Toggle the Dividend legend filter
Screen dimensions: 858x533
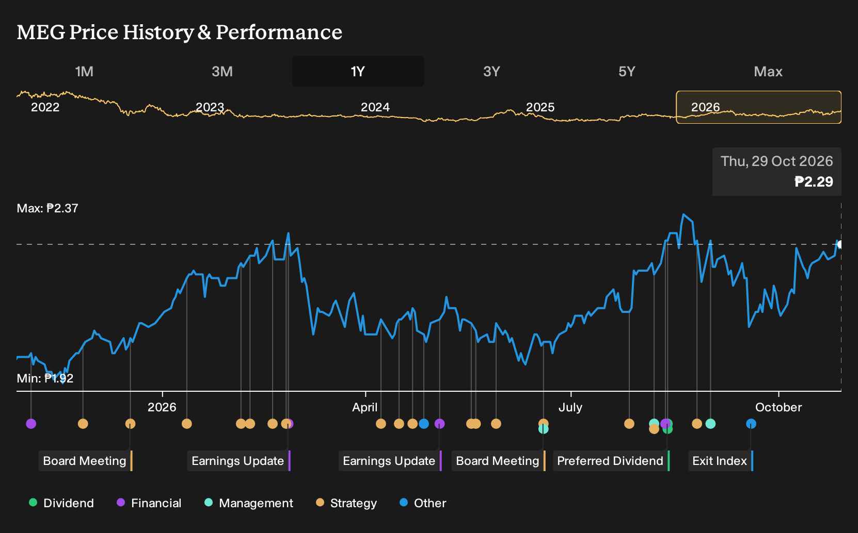[x=61, y=503]
